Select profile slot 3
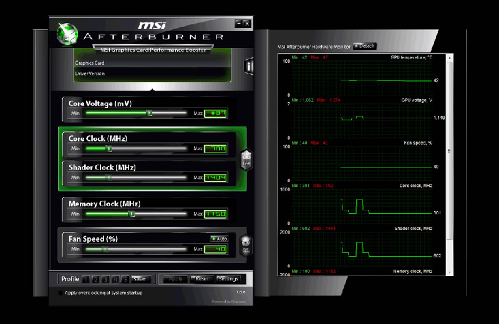 coord(105,279)
